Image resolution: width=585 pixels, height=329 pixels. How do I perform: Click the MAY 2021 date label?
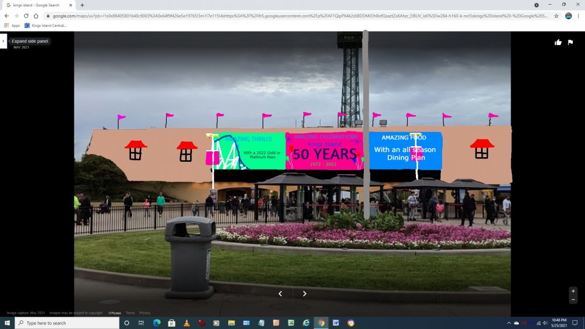click(x=21, y=47)
